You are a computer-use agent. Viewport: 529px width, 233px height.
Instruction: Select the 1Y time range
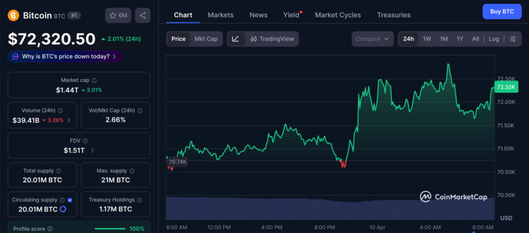click(x=460, y=39)
